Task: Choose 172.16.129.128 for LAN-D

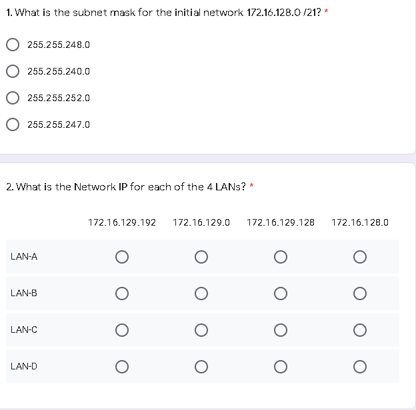Action: [x=280, y=366]
